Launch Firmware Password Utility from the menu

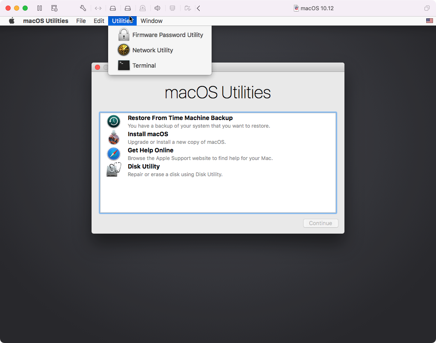[160, 35]
